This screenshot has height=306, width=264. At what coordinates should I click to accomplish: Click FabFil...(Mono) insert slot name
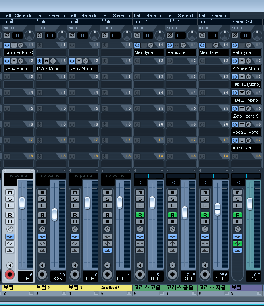tap(246, 84)
